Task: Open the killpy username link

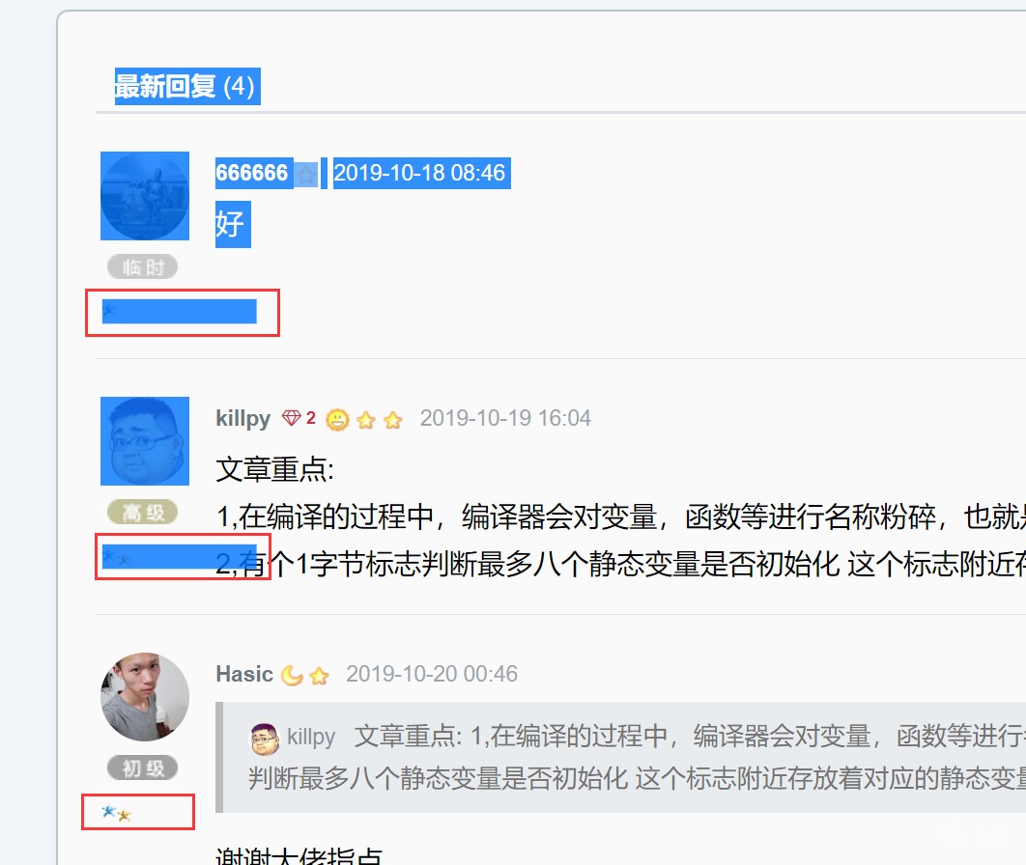Action: (242, 418)
